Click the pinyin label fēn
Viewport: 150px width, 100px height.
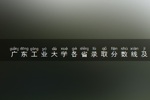pos(114,48)
